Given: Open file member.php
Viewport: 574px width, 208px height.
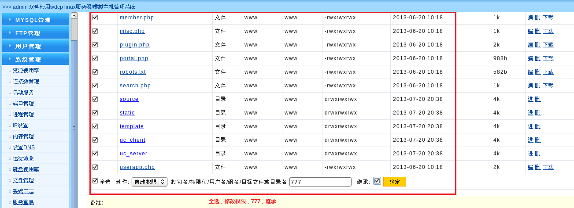Looking at the screenshot, I should pos(137,18).
